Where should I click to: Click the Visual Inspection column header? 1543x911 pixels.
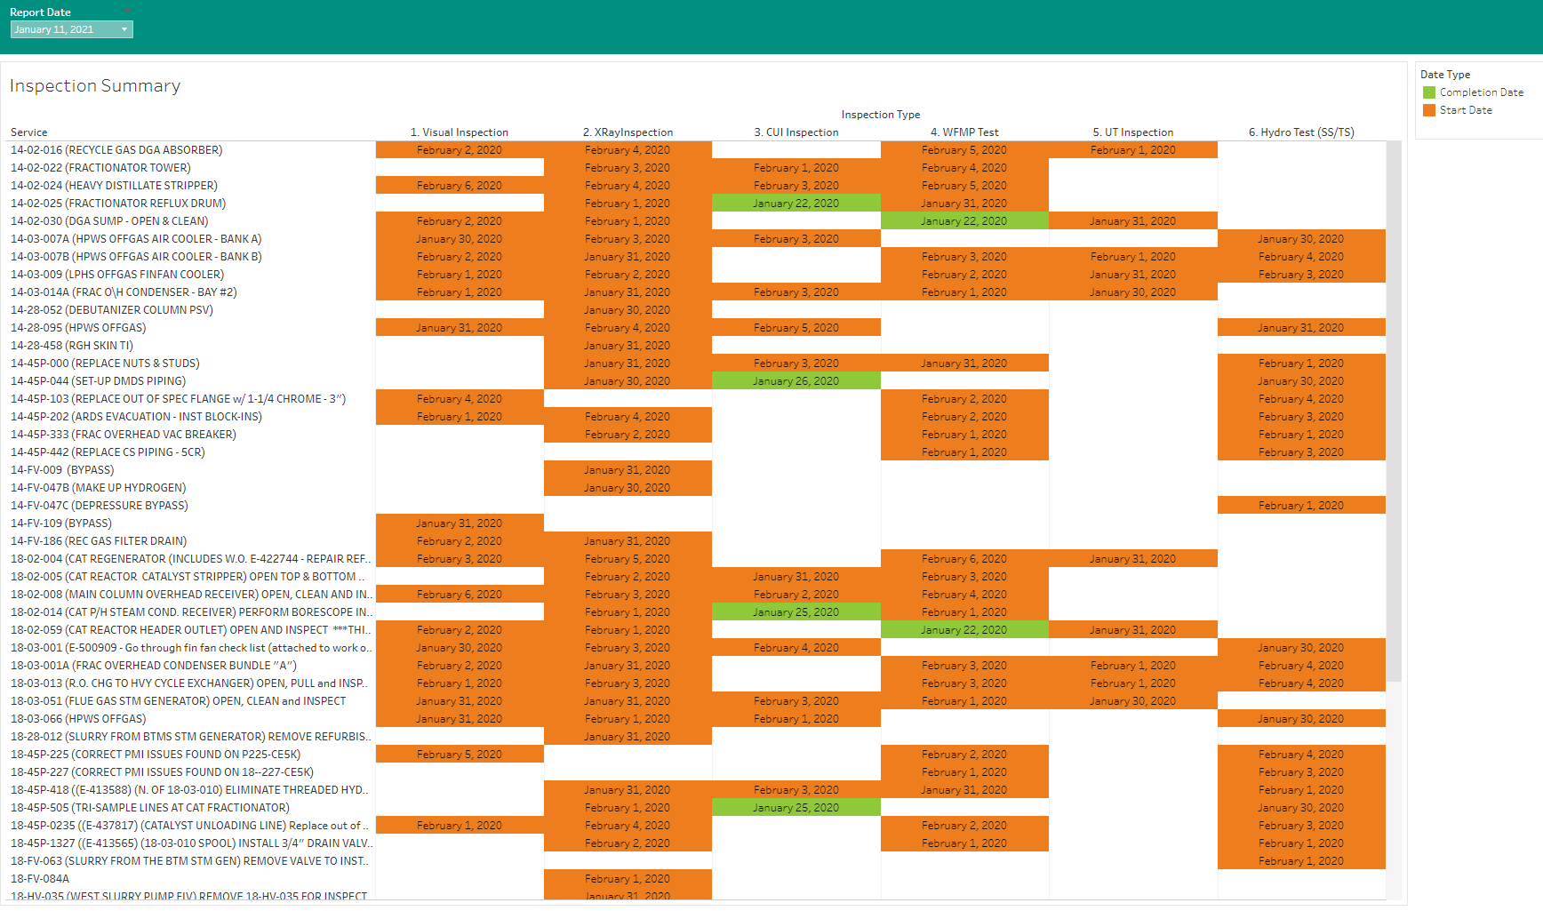click(x=459, y=132)
